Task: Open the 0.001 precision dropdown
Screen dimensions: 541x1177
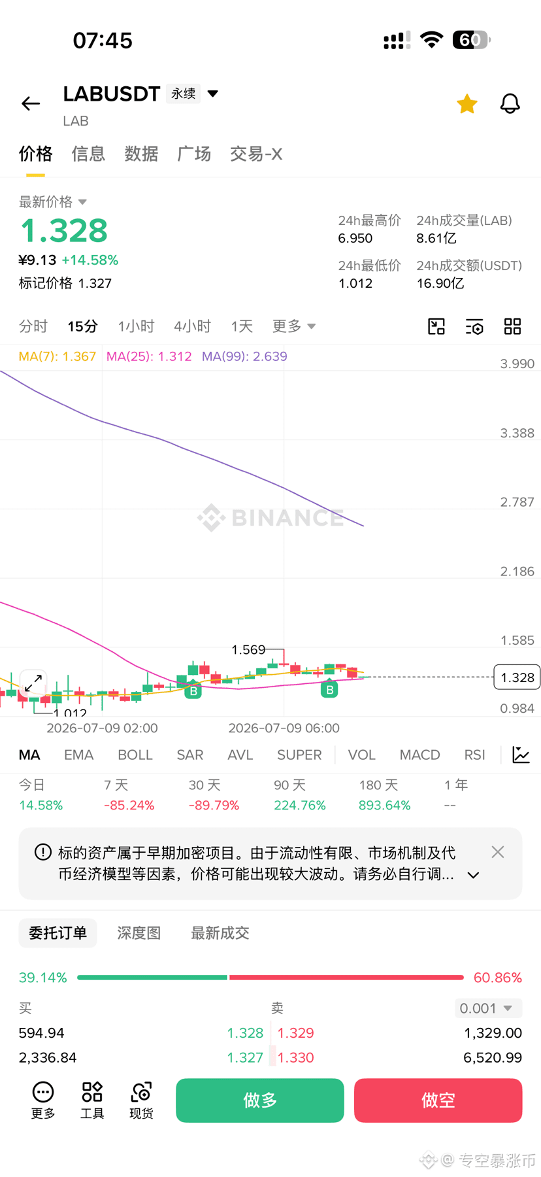Action: click(x=488, y=1008)
